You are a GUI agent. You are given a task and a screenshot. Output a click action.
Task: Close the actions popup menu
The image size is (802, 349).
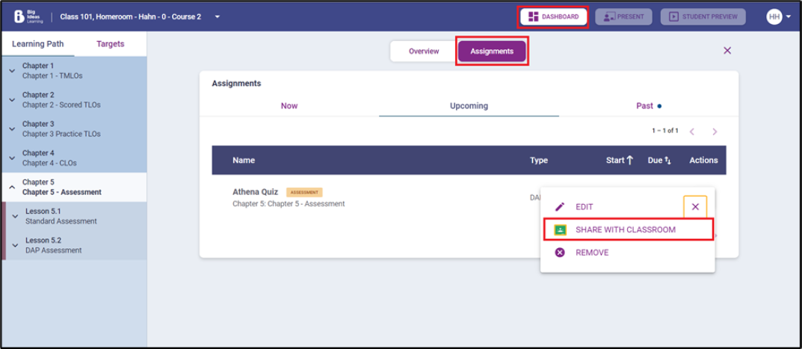point(695,207)
